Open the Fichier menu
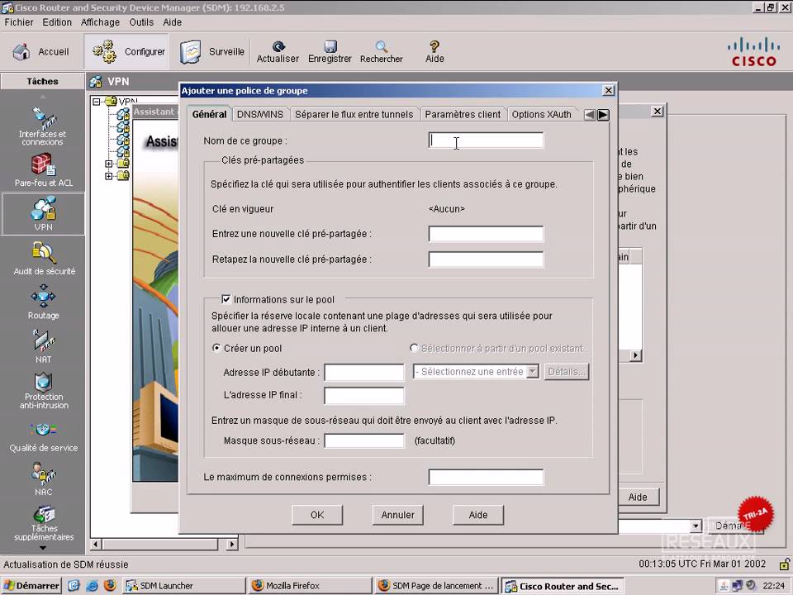The image size is (793, 595). [19, 22]
